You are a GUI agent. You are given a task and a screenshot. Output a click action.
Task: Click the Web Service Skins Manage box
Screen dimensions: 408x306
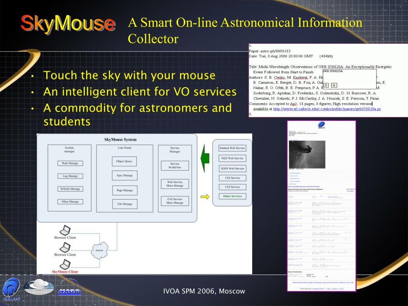(175, 184)
